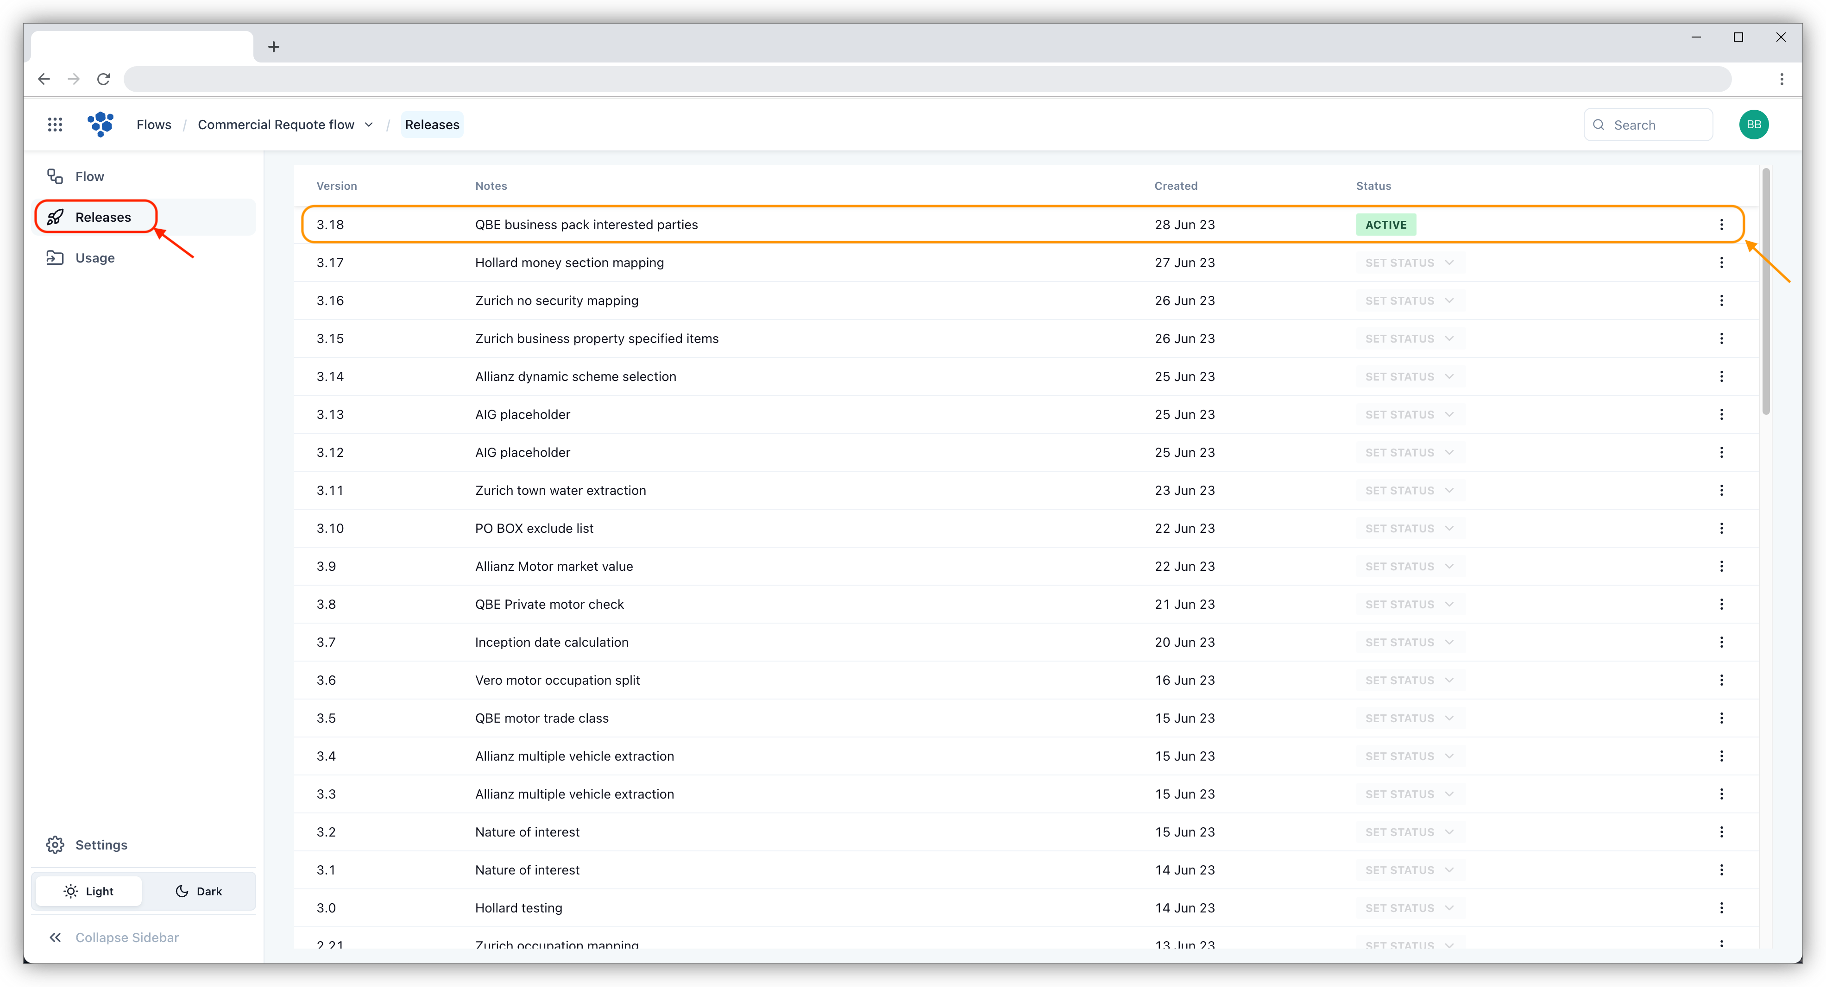The width and height of the screenshot is (1826, 987).
Task: Click the releases list vertical scrollbar
Action: [x=1766, y=292]
